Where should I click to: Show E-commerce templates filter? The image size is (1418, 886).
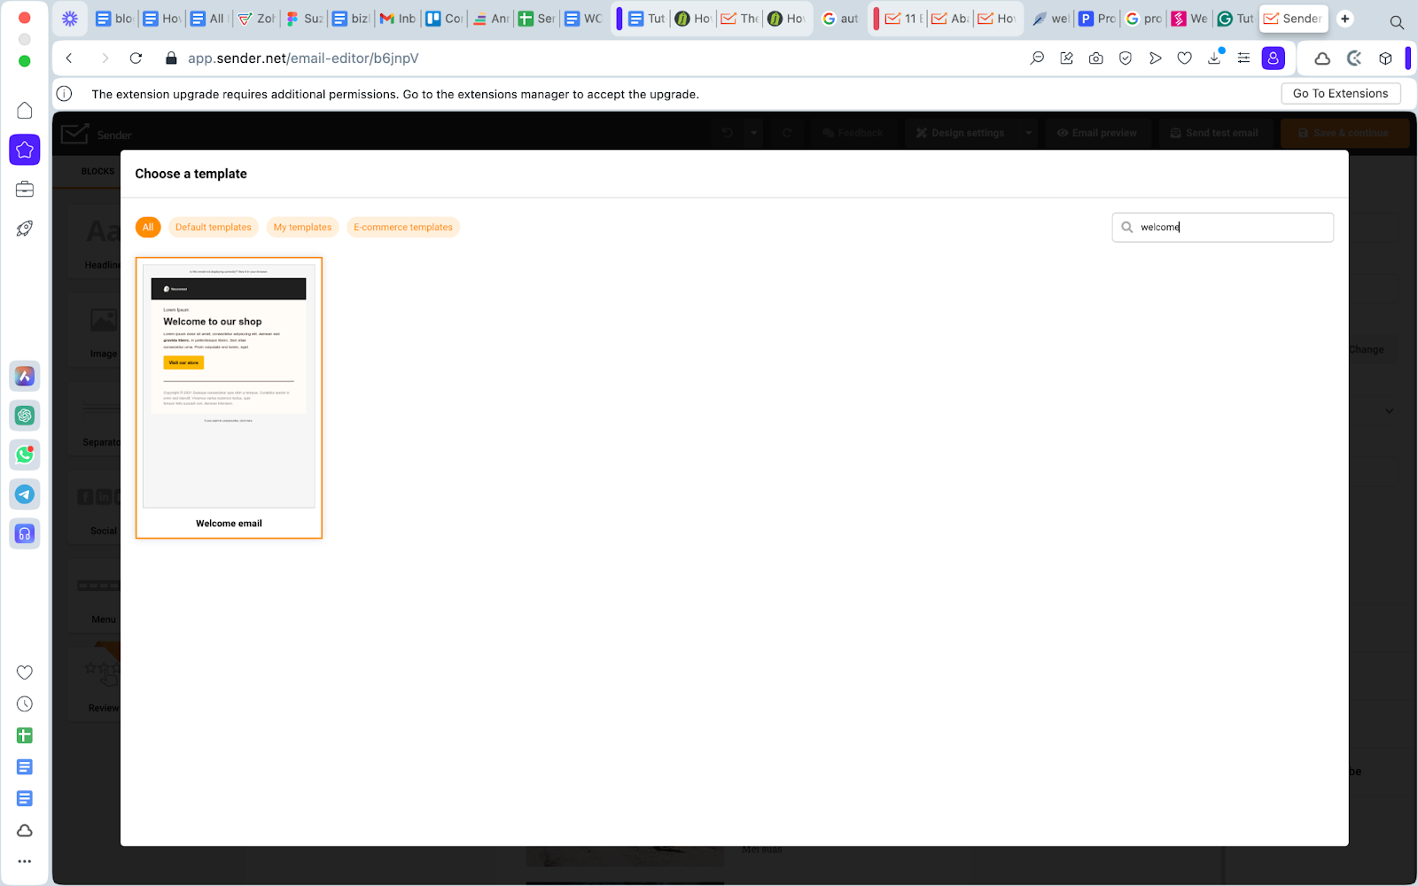coord(402,228)
